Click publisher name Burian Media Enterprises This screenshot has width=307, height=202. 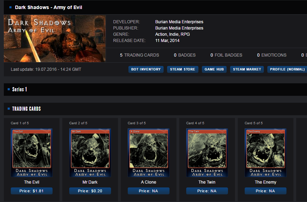(179, 28)
